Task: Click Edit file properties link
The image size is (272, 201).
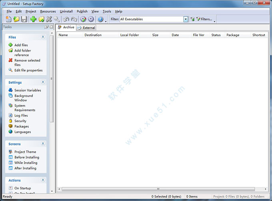Action: click(x=28, y=70)
